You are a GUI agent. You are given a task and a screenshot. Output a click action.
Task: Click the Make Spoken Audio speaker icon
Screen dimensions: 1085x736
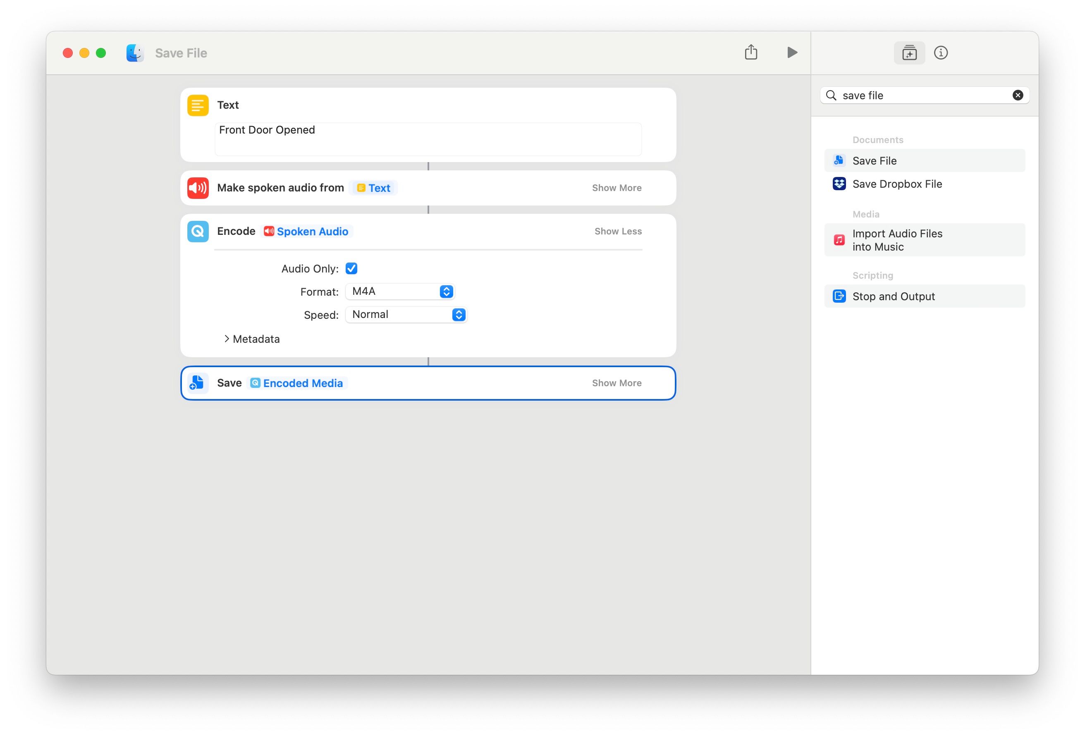click(x=198, y=188)
